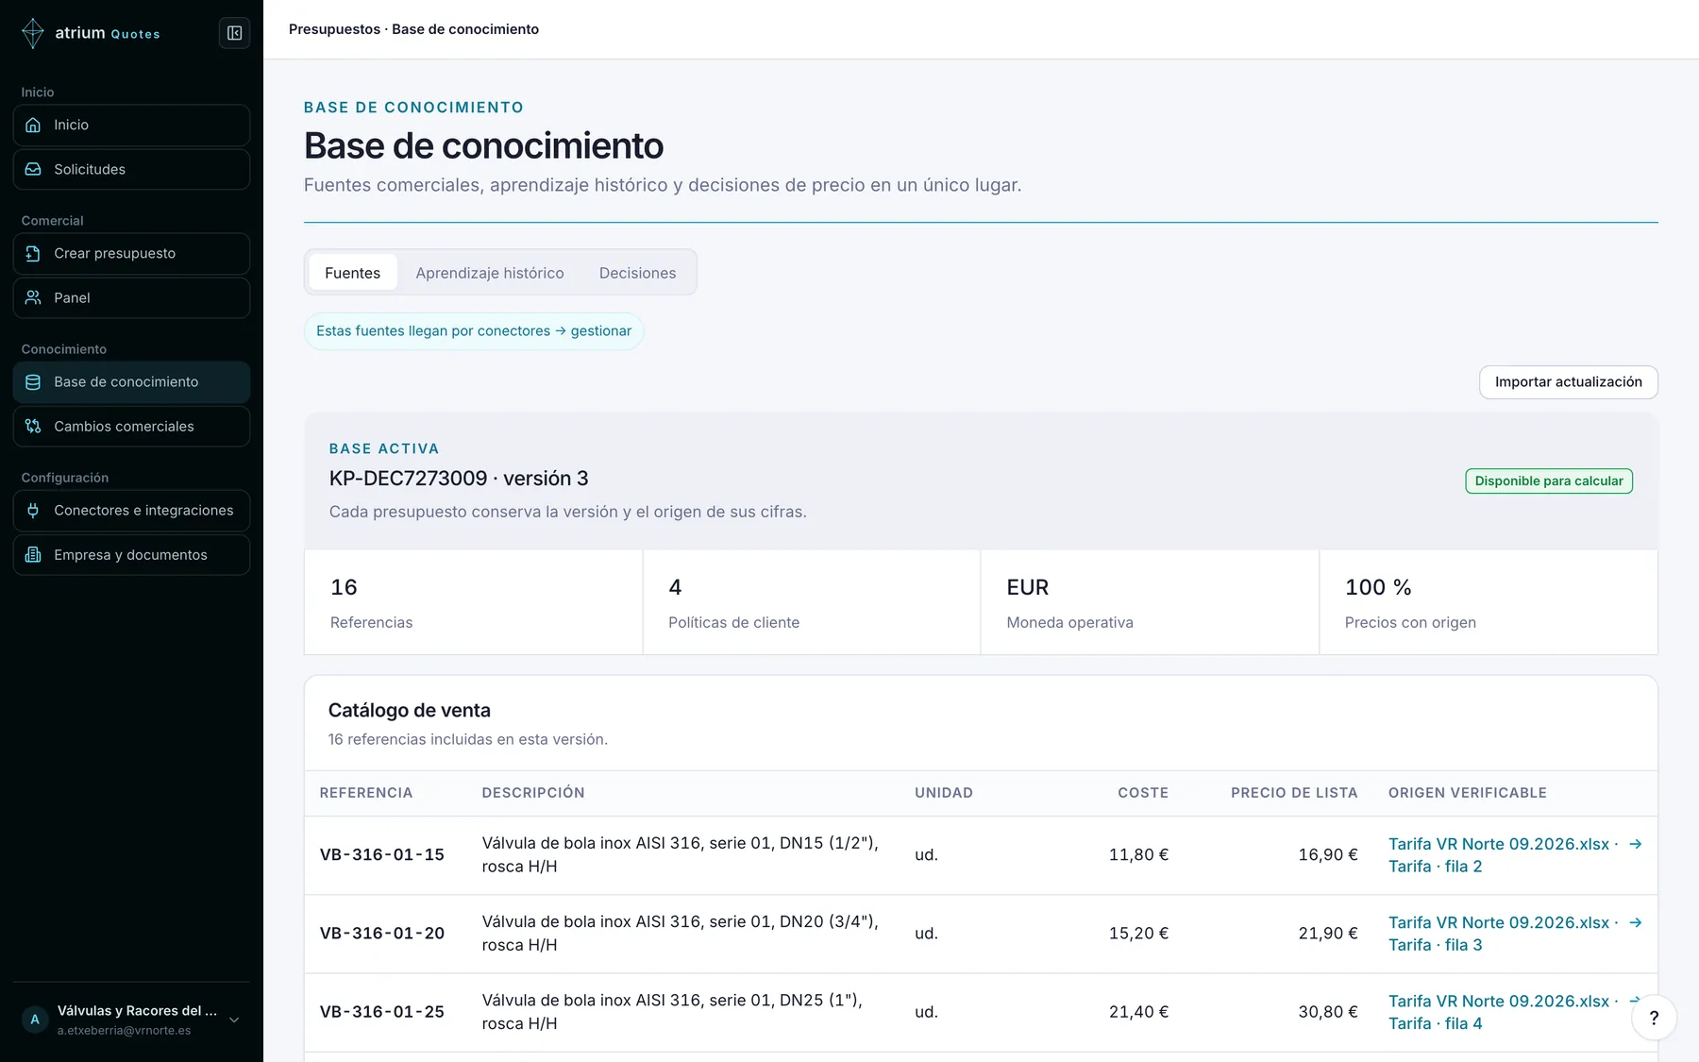1699x1062 pixels.
Task: Switch to the Fuentes tab
Action: 352,273
